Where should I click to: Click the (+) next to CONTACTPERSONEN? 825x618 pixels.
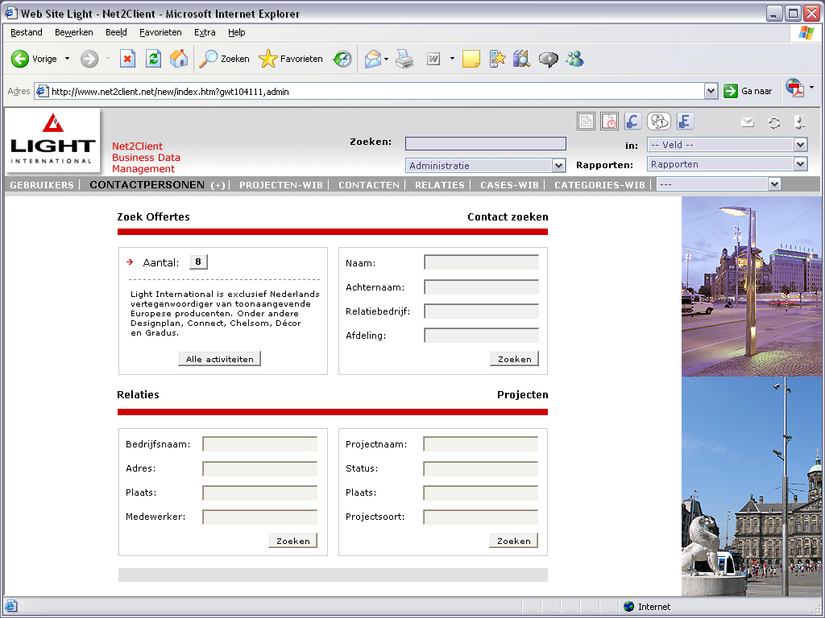[218, 186]
